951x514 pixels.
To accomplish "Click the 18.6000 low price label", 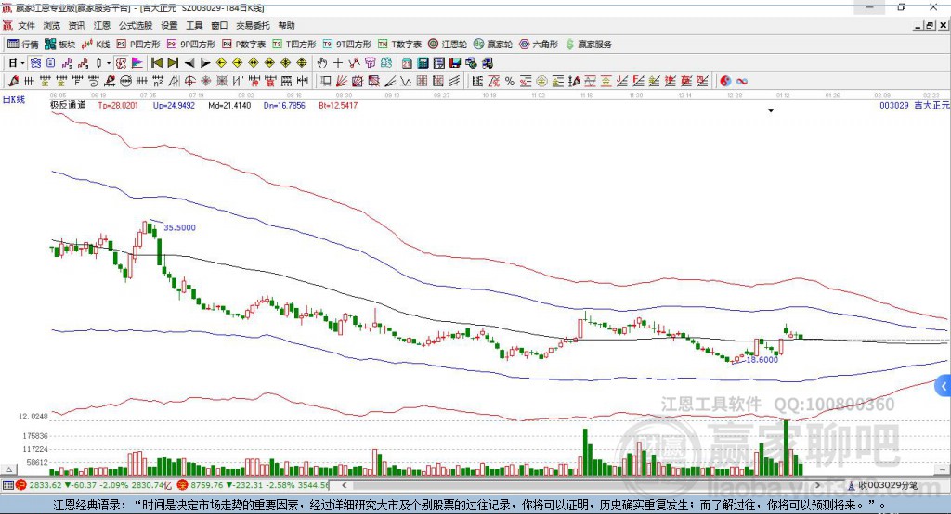I will tap(762, 360).
